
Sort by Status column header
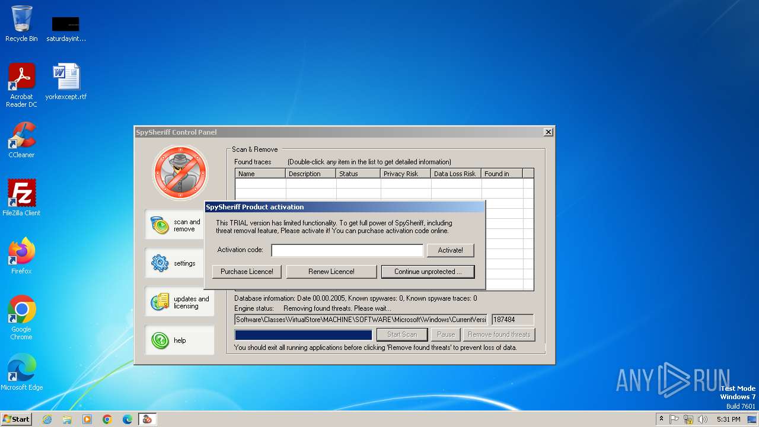pyautogui.click(x=358, y=174)
